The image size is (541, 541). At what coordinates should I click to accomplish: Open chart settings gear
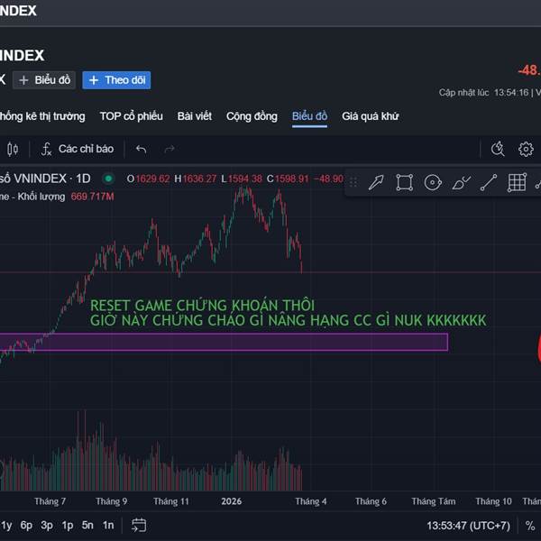pyautogui.click(x=526, y=149)
